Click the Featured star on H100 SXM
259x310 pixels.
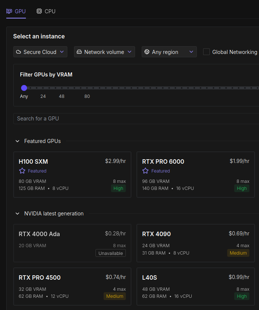tap(22, 171)
